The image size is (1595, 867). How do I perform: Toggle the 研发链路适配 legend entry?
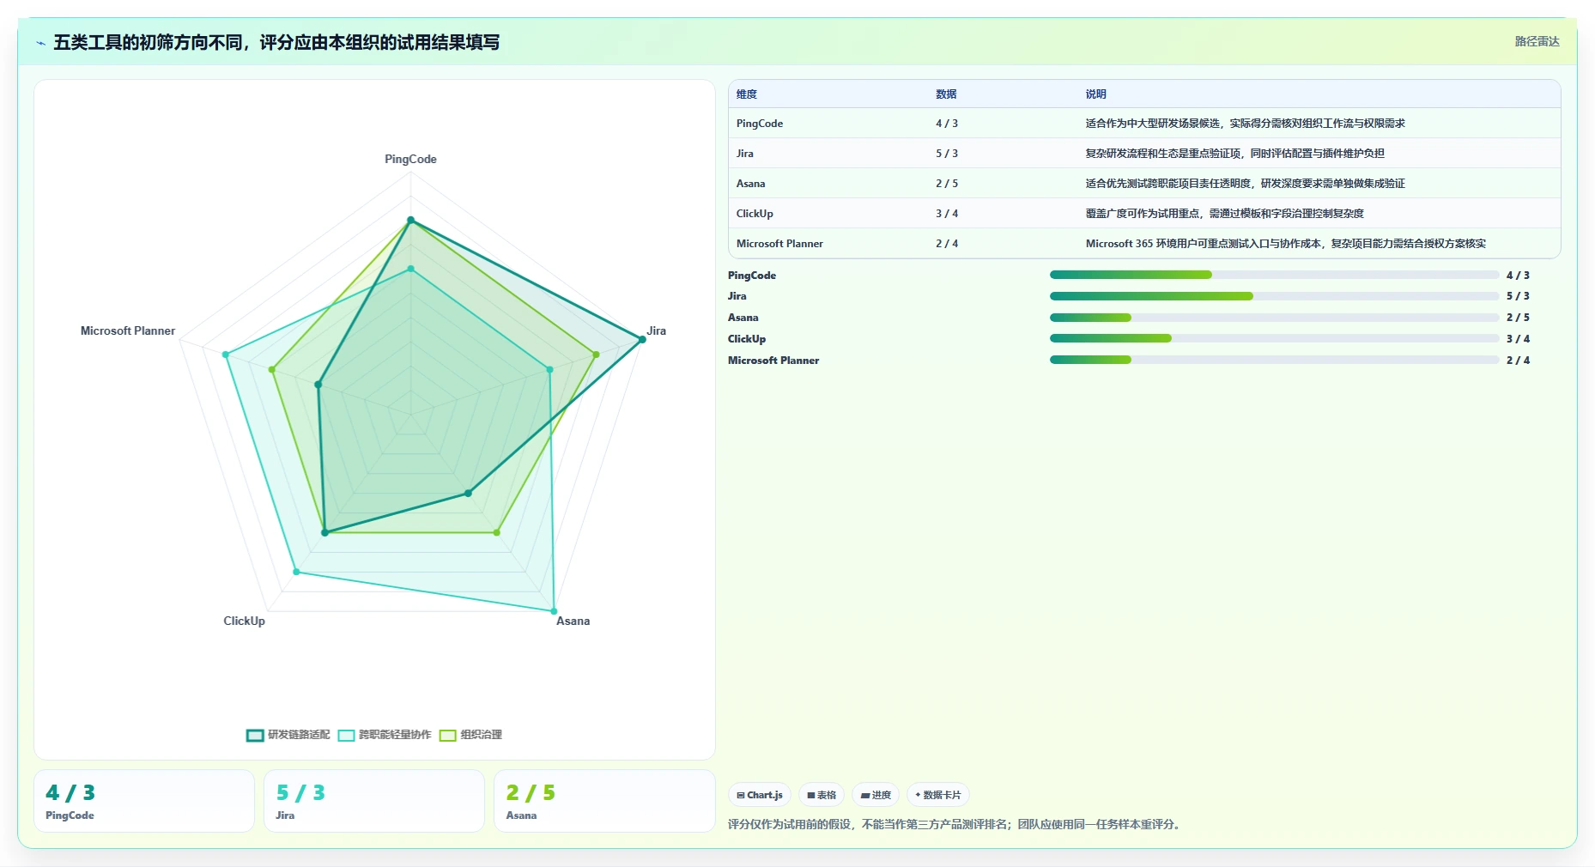pyautogui.click(x=288, y=735)
